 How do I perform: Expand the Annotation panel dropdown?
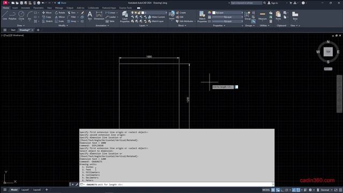[x=102, y=26]
